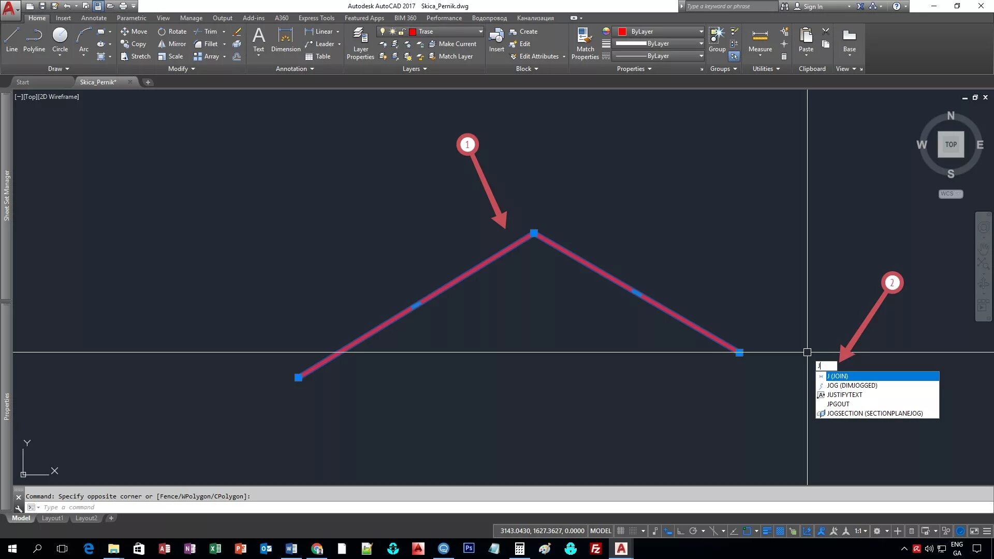This screenshot has height=559, width=994.
Task: Open the Annotate ribbon tab
Action: (x=94, y=18)
